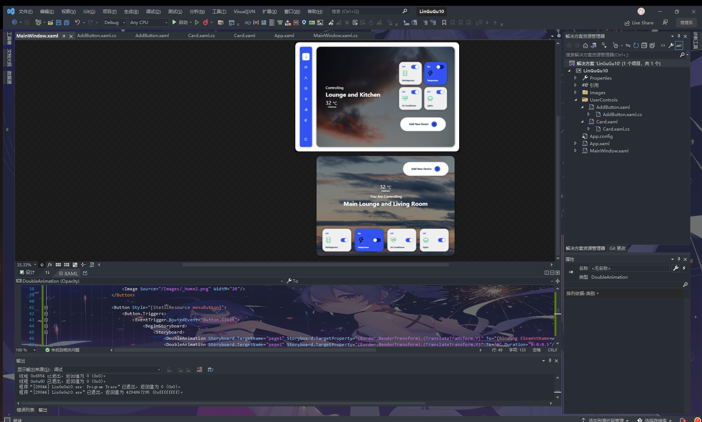Click the bookmark icon in the toolbar
Viewport: 702px width, 422px height.
point(444,23)
